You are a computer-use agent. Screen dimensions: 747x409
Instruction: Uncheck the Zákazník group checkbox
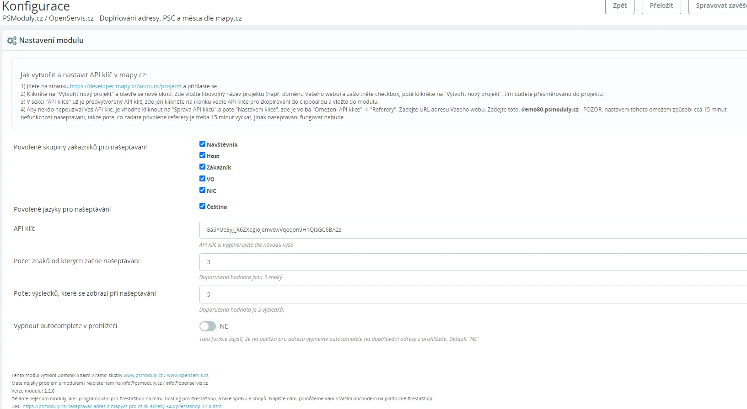[x=202, y=167]
